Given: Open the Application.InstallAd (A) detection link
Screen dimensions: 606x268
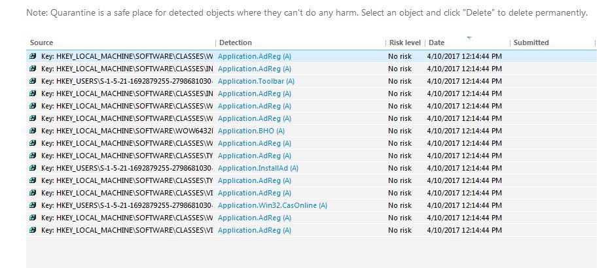Looking at the screenshot, I should click(x=258, y=168).
